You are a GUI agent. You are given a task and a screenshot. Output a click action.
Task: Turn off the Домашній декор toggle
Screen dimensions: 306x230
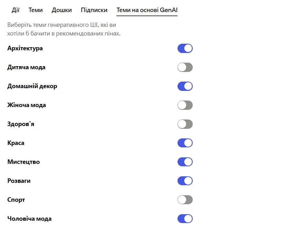185,86
